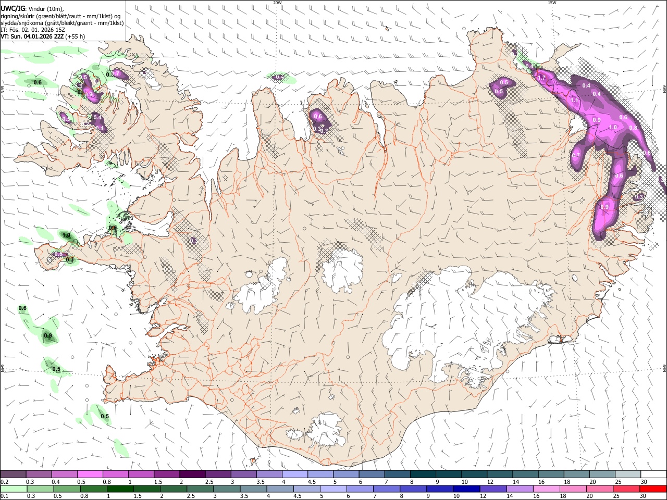Click the 30 label in lower legend row

(x=643, y=496)
